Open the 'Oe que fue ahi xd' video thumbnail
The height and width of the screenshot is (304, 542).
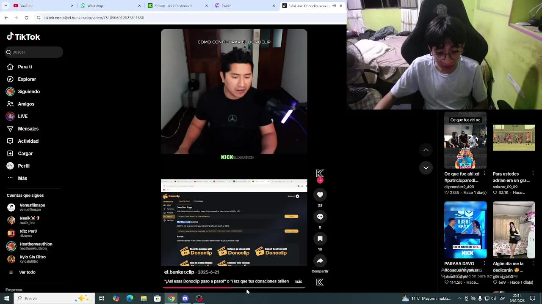pos(465,140)
